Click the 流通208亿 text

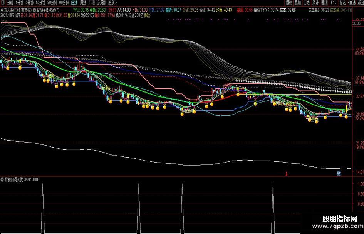tap(136, 15)
